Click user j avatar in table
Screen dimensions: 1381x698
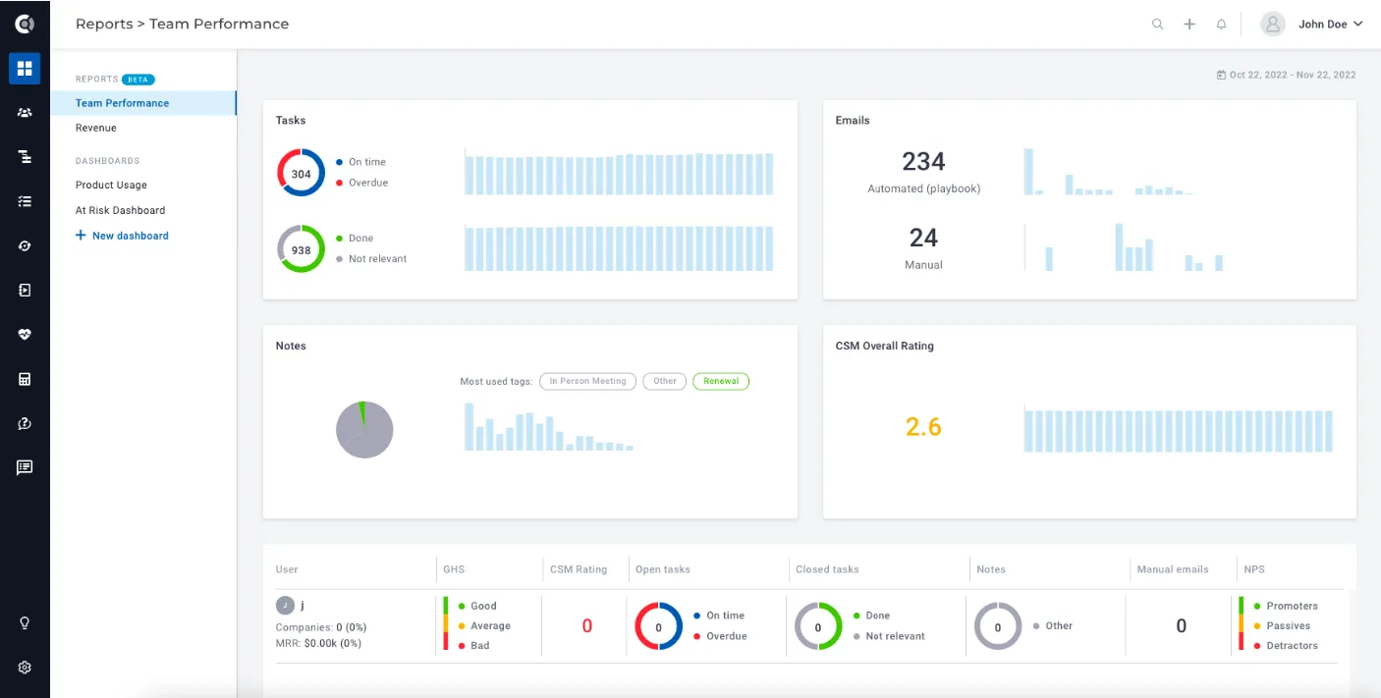pyautogui.click(x=285, y=605)
